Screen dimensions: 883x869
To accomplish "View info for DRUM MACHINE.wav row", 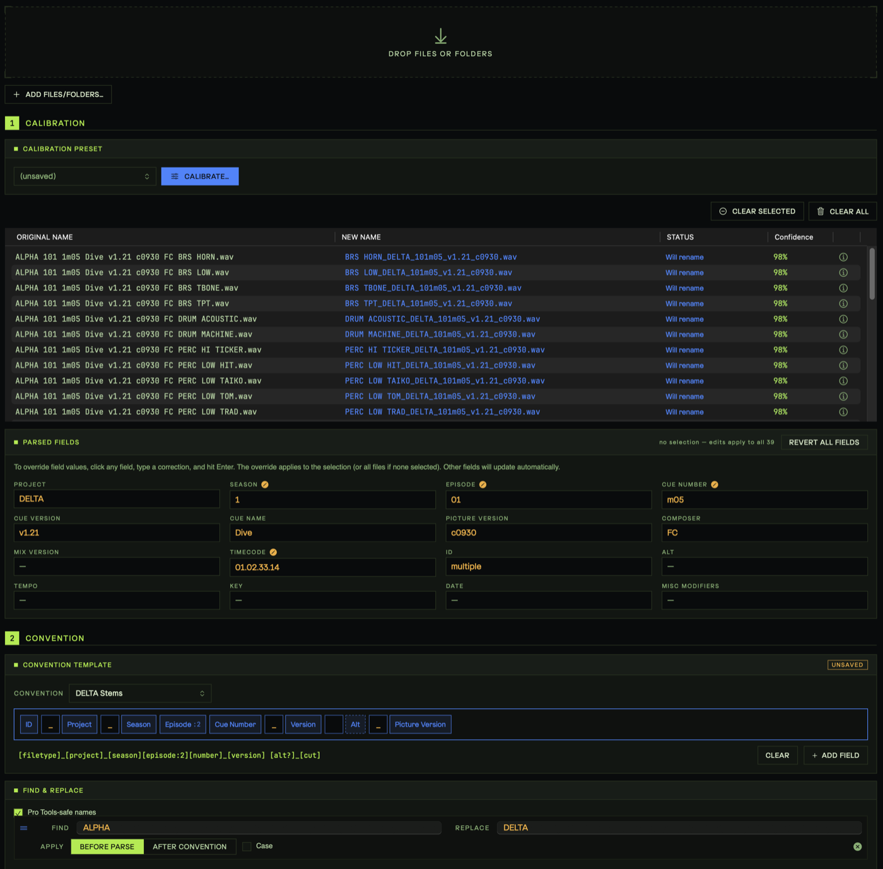I will [843, 334].
